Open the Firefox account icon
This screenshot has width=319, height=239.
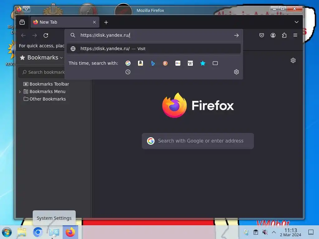pyautogui.click(x=273, y=35)
